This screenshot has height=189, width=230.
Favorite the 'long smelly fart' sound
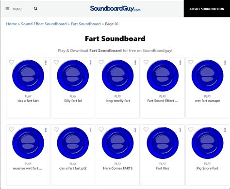101,62
